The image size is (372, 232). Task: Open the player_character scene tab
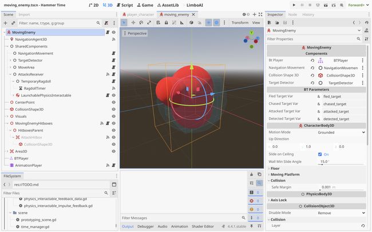(138, 14)
